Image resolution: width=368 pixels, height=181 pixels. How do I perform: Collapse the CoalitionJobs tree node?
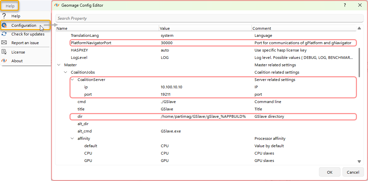[65, 72]
